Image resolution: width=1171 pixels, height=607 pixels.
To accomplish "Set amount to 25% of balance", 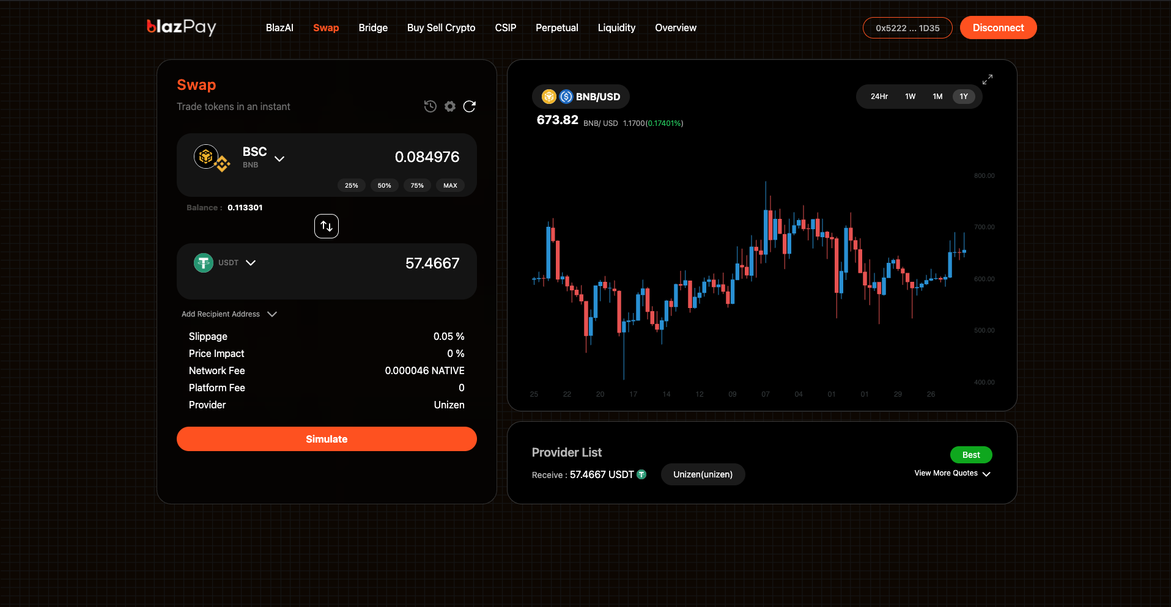I will (x=352, y=185).
